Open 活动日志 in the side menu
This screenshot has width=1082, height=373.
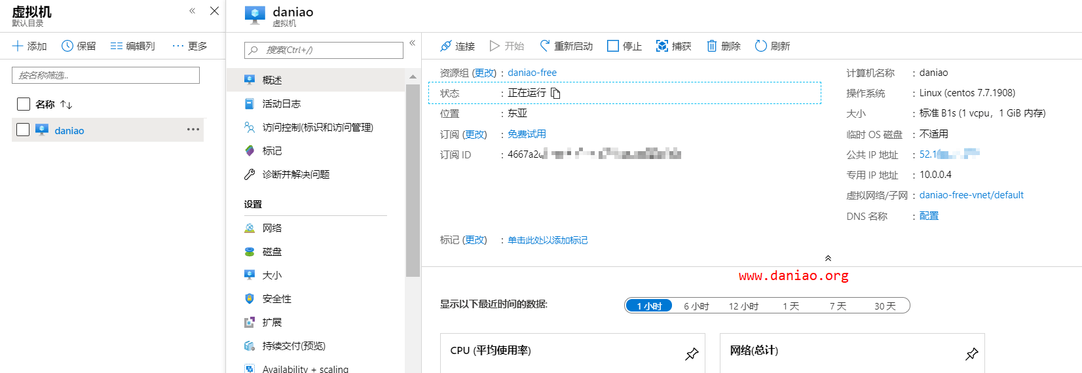(281, 103)
